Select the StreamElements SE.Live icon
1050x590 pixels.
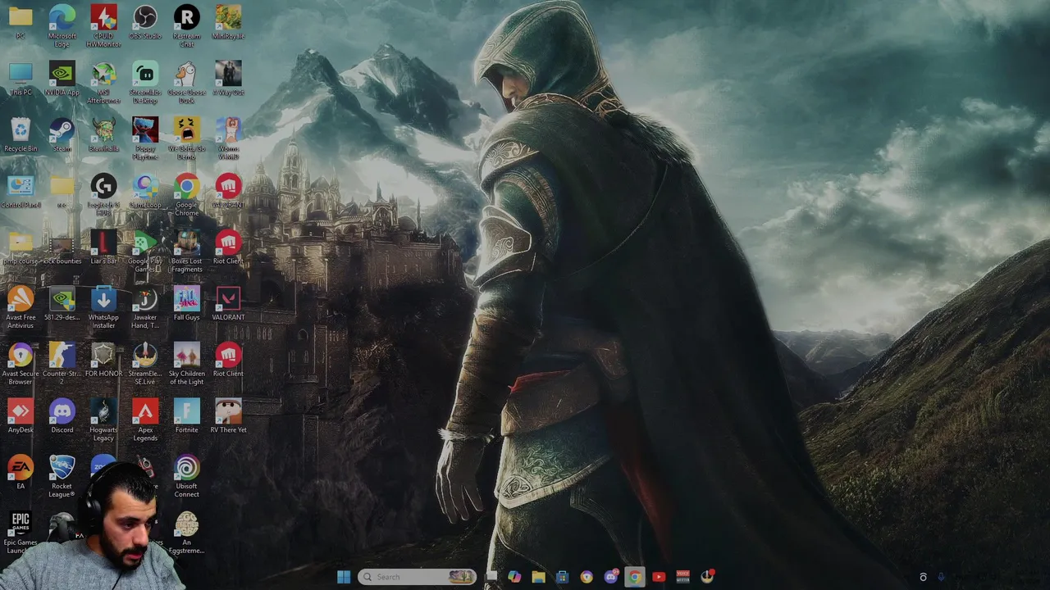coord(145,364)
